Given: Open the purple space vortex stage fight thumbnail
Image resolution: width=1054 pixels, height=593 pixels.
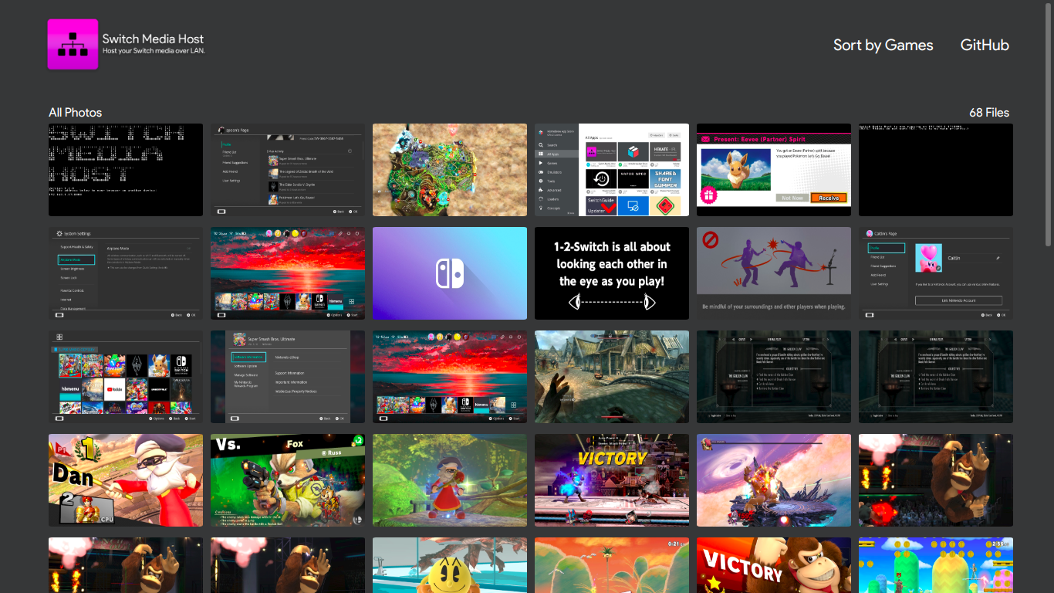Looking at the screenshot, I should tap(774, 480).
